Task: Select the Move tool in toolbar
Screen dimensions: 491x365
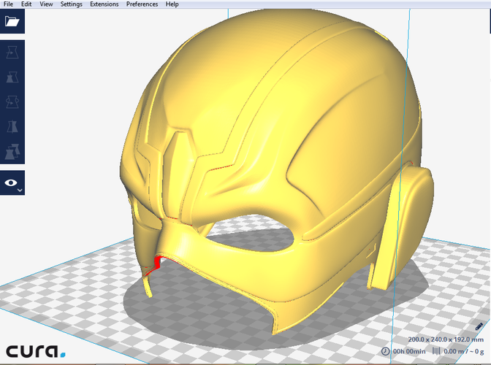Action: [x=12, y=53]
